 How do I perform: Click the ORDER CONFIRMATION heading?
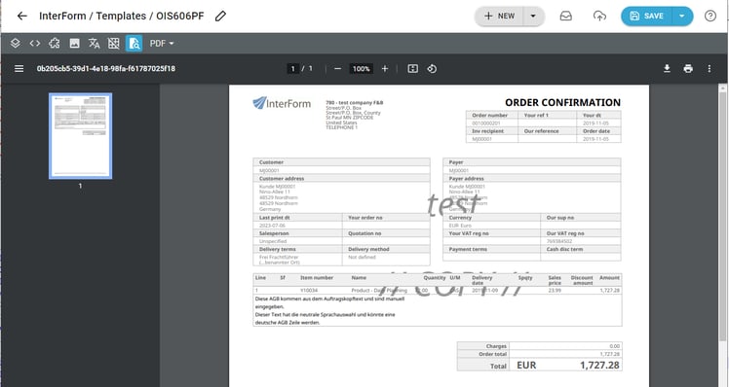pyautogui.click(x=562, y=102)
